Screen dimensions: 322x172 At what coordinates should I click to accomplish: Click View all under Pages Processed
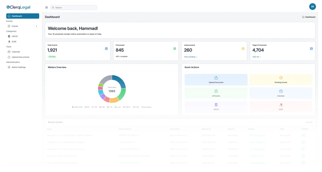pos(256,57)
